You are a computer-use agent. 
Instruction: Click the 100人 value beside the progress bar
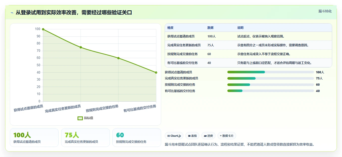pyautogui.click(x=320, y=72)
